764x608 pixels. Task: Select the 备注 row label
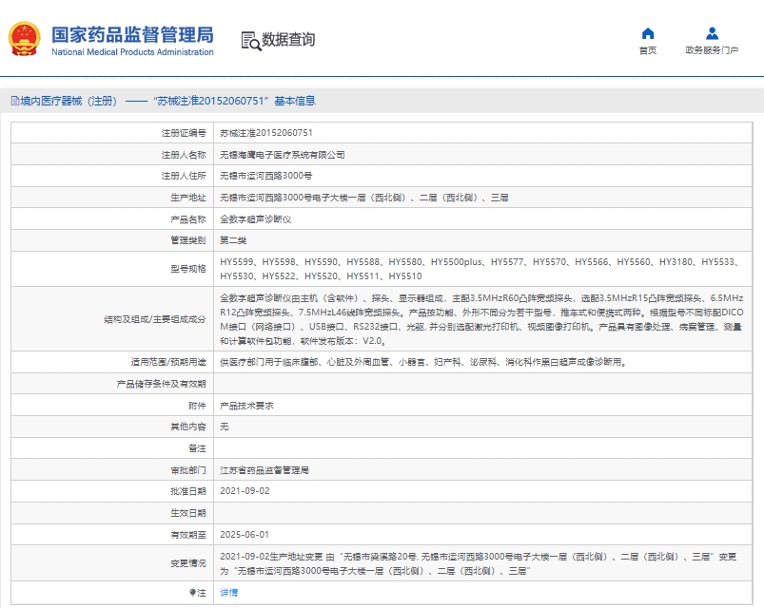(x=197, y=448)
